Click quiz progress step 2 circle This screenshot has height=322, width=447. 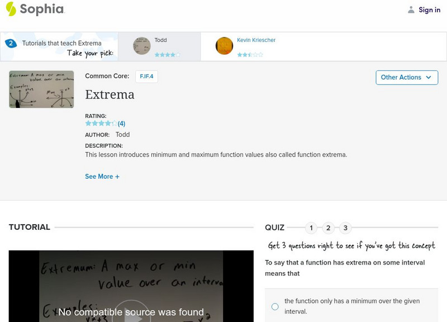[328, 228]
